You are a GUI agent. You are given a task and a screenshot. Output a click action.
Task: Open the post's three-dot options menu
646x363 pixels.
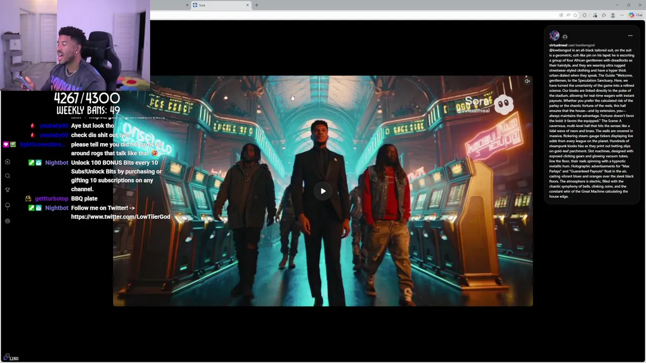pyautogui.click(x=630, y=36)
